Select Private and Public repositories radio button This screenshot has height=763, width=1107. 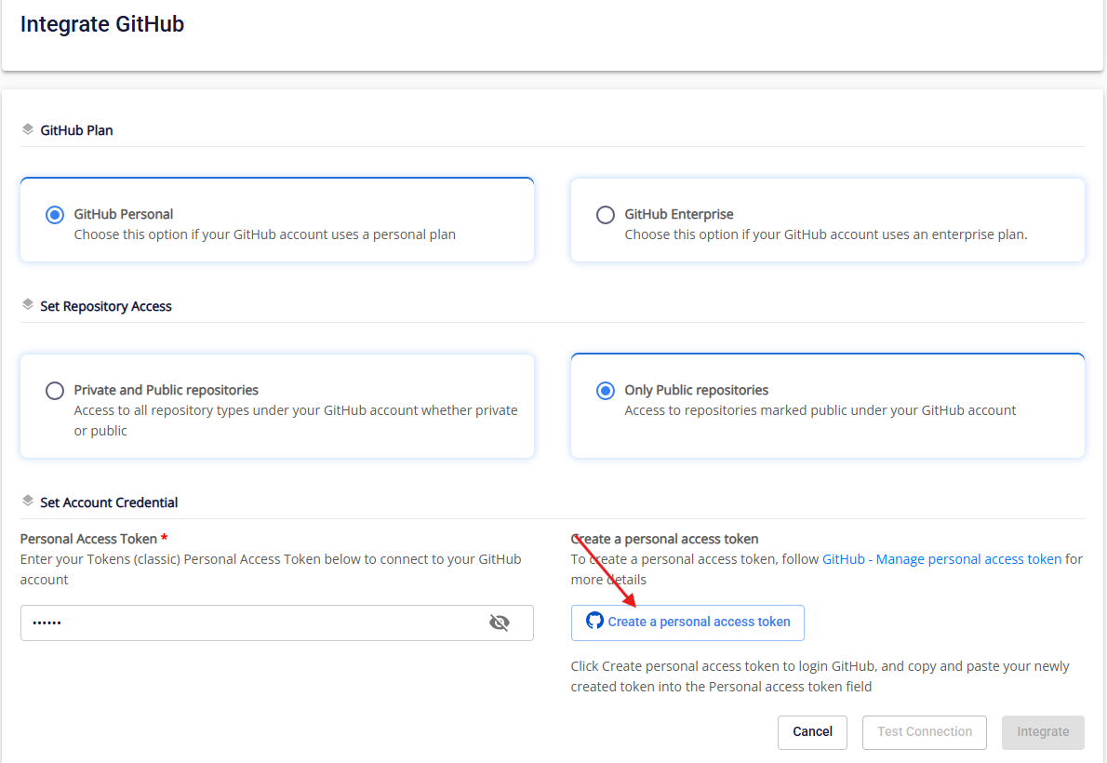(x=55, y=391)
